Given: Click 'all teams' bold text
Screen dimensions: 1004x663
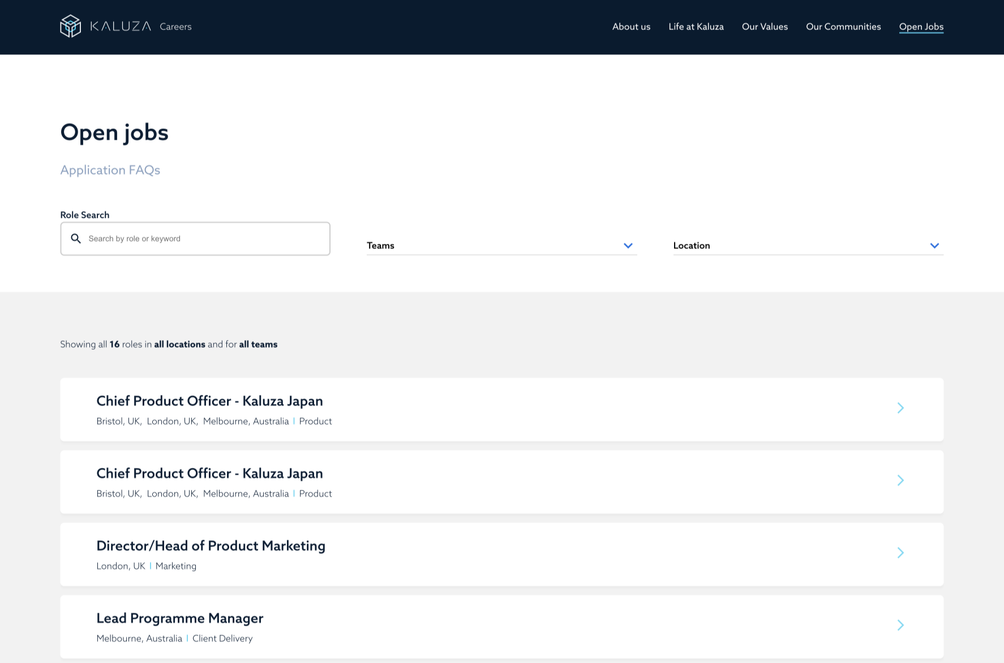Looking at the screenshot, I should [258, 344].
